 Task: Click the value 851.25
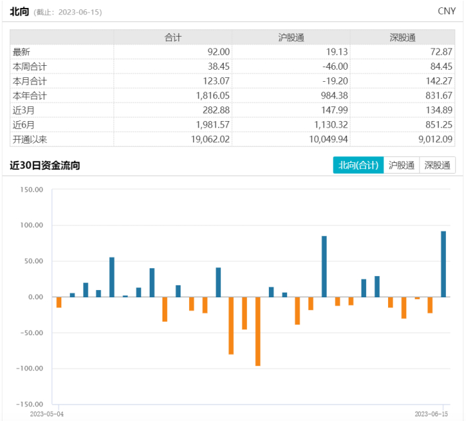click(439, 124)
